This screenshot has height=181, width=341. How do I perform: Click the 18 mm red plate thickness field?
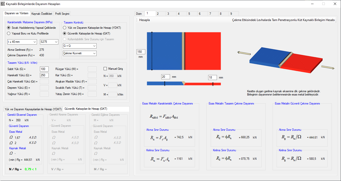(212, 77)
